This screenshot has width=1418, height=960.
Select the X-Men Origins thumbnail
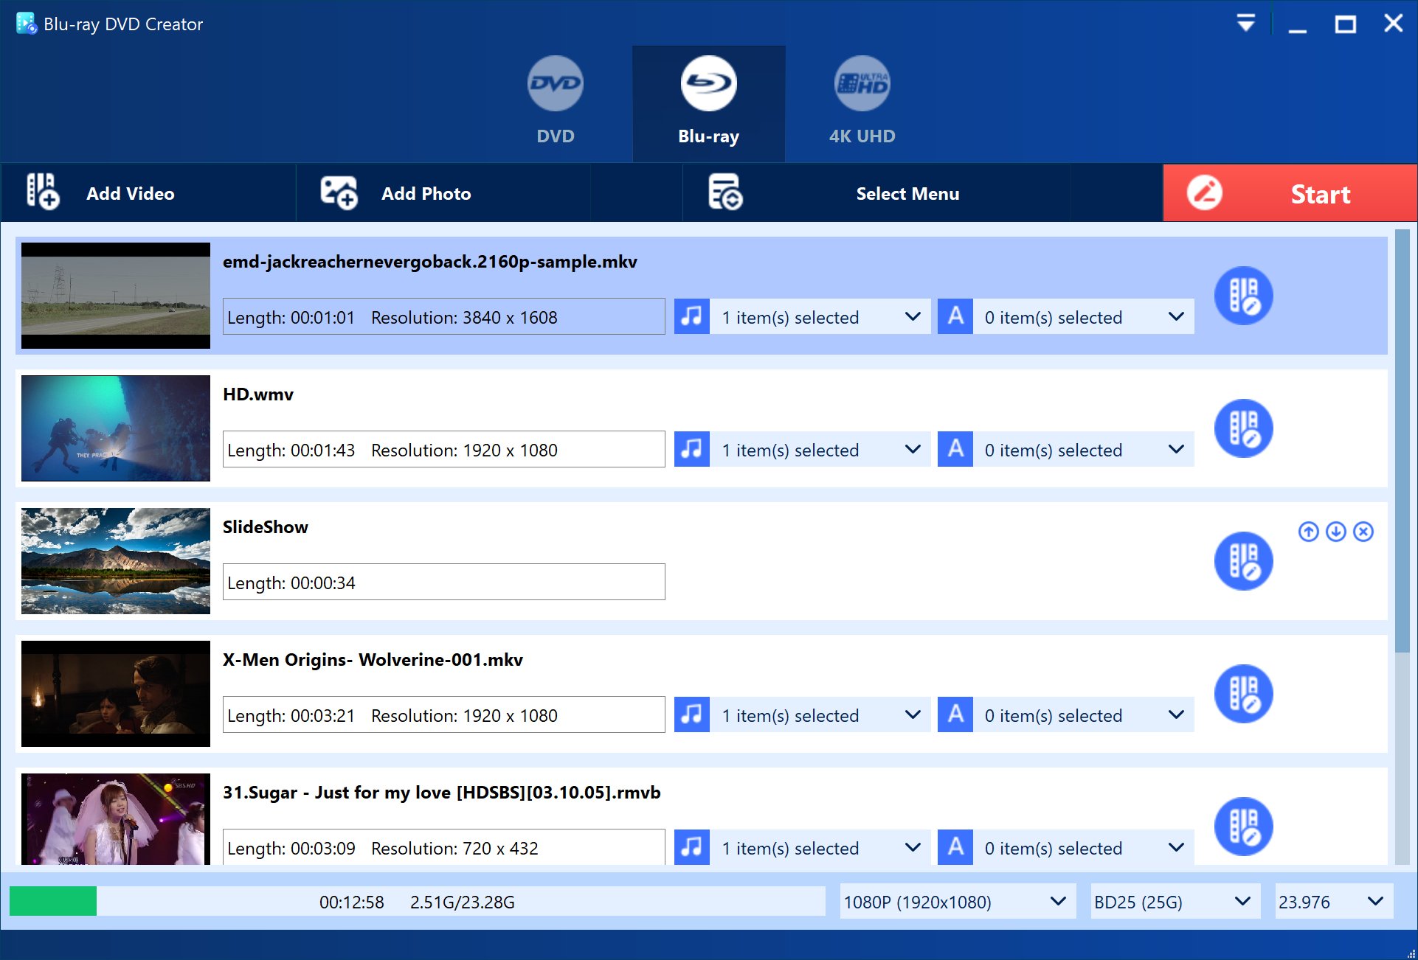pyautogui.click(x=116, y=694)
